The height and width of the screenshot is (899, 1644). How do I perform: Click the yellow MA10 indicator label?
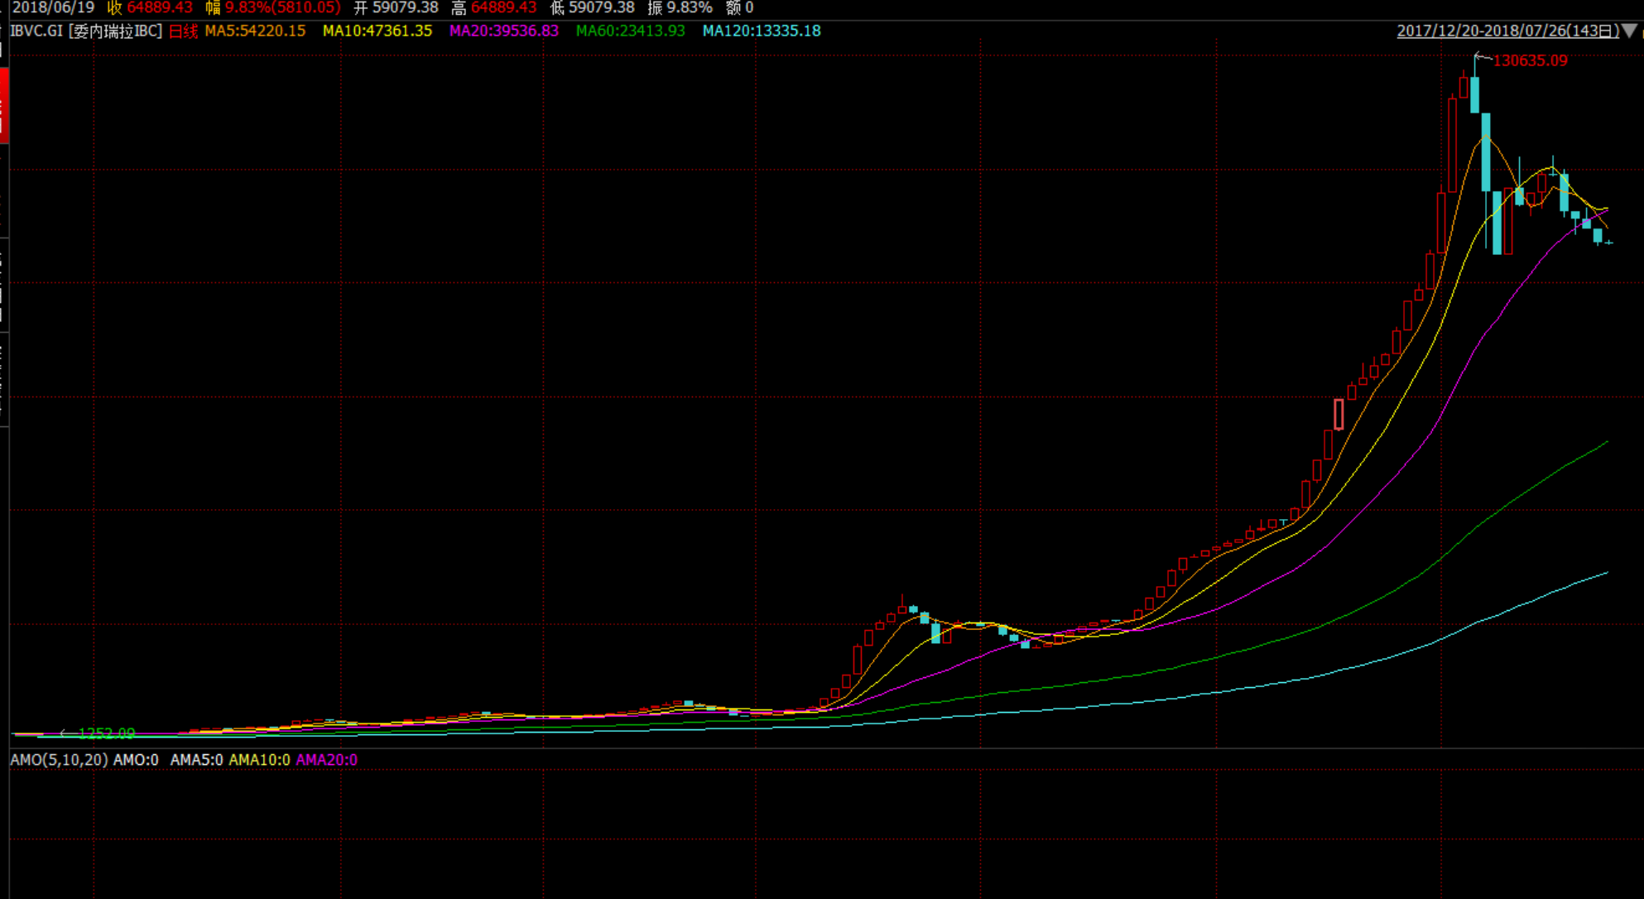pos(377,31)
